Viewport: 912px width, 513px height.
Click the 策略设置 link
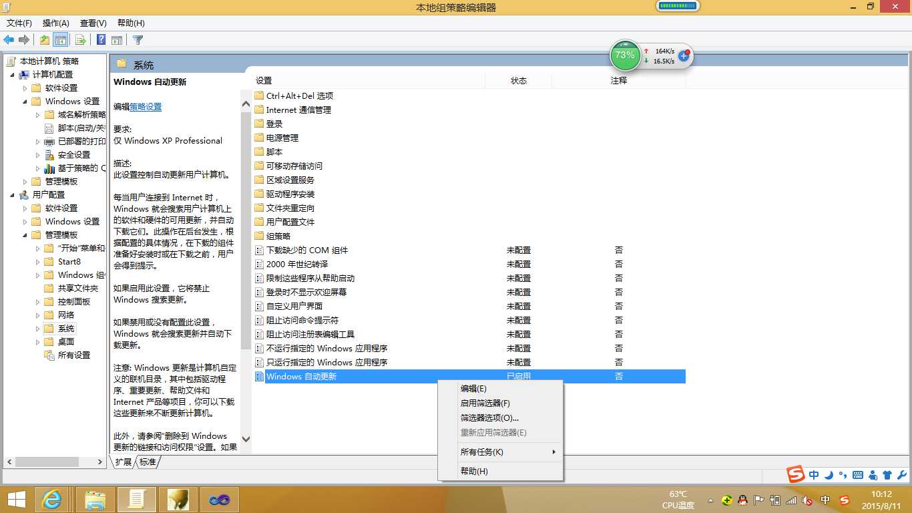(x=146, y=107)
